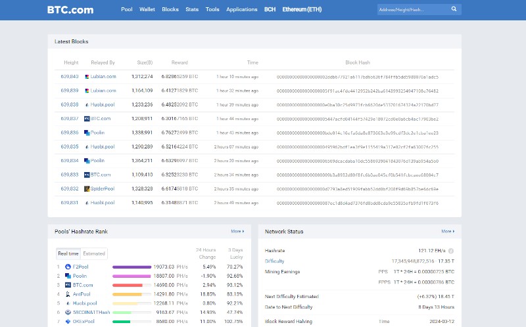Open block height 639,837

pyautogui.click(x=70, y=119)
